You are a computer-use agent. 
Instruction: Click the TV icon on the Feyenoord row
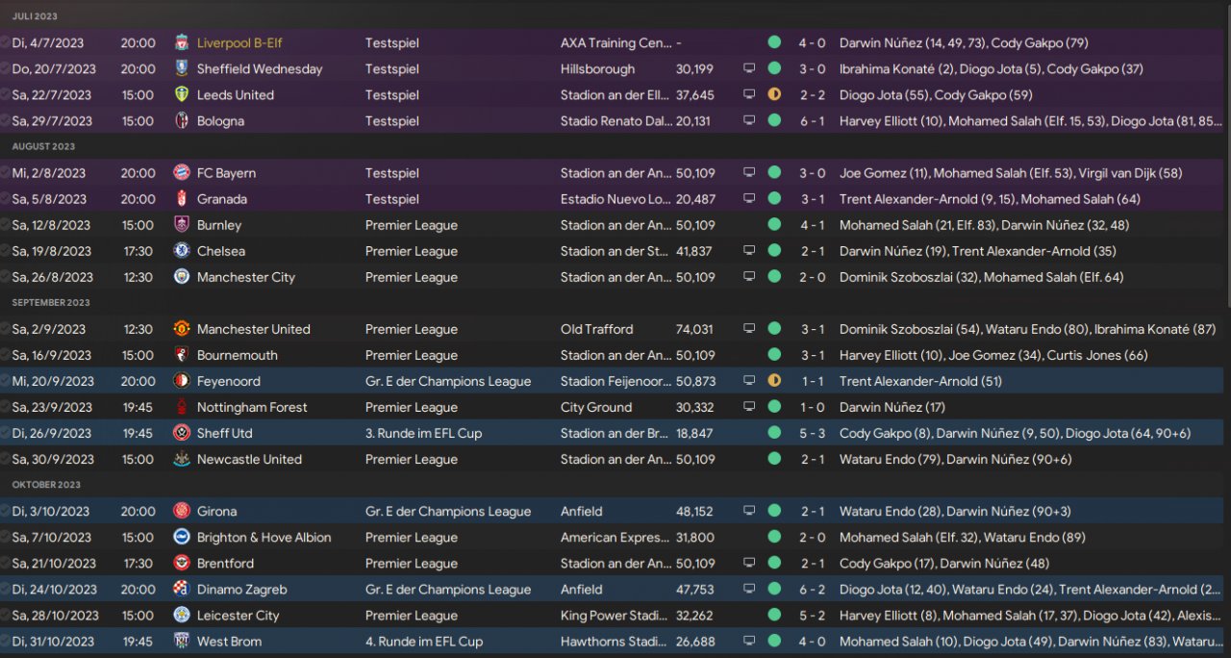pyautogui.click(x=749, y=381)
